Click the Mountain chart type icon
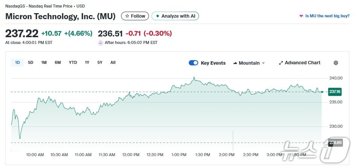The height and width of the screenshot is (168, 355). 235,63
